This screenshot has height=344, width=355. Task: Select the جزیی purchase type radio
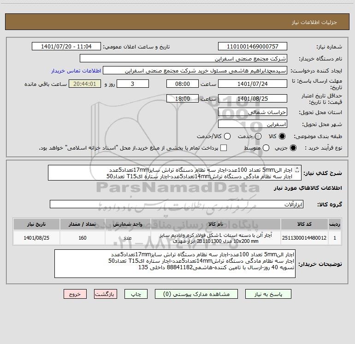click(293, 148)
